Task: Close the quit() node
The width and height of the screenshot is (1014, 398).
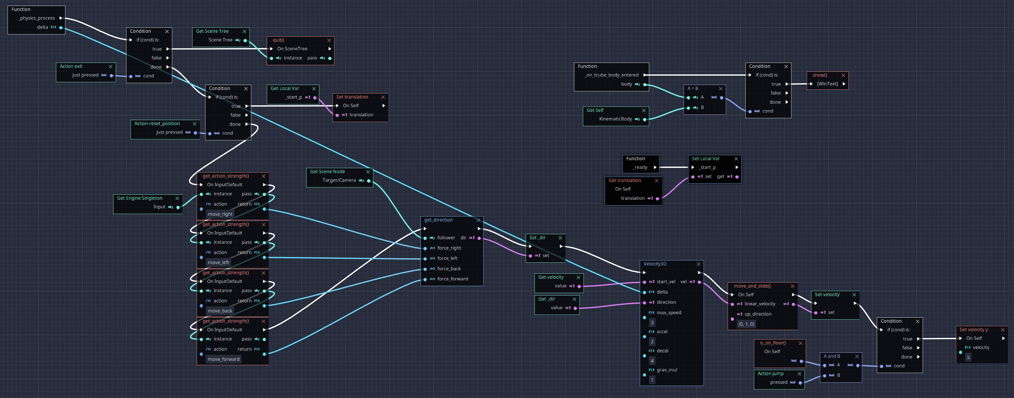Action: tap(329, 40)
